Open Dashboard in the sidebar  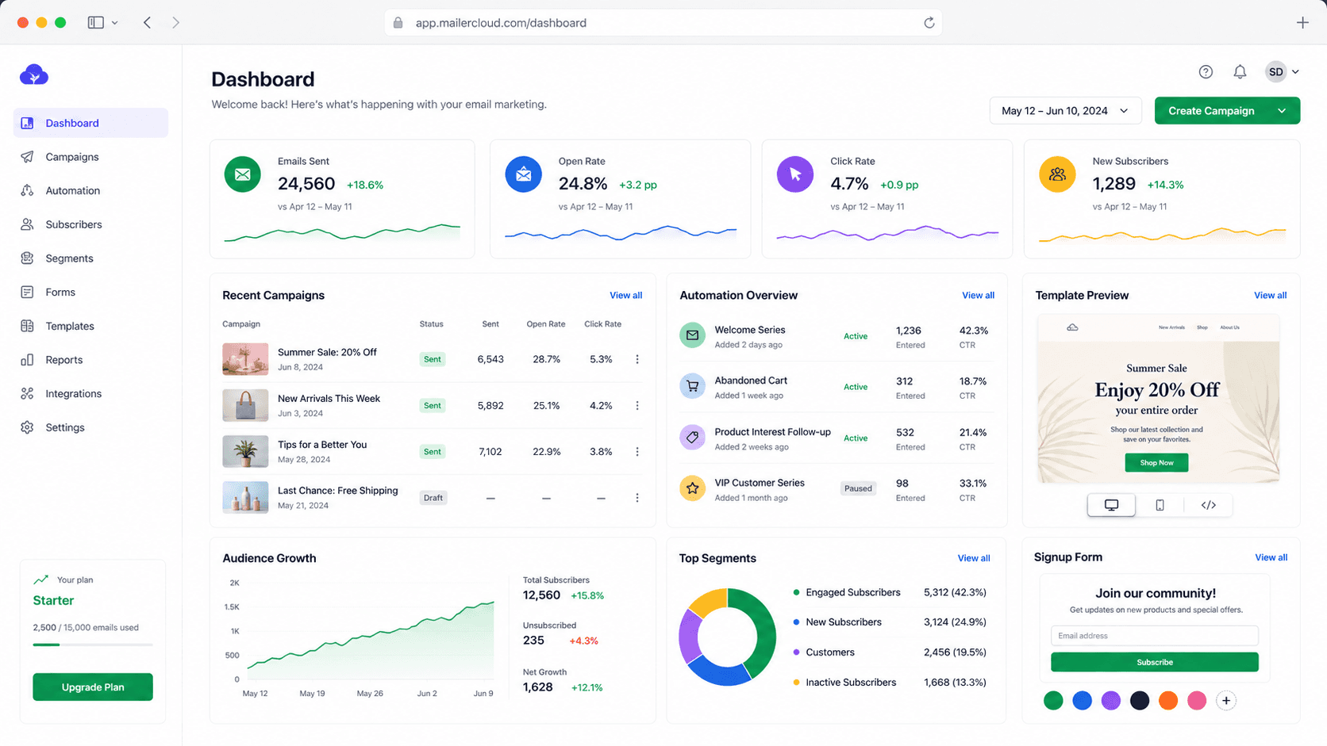coord(90,123)
